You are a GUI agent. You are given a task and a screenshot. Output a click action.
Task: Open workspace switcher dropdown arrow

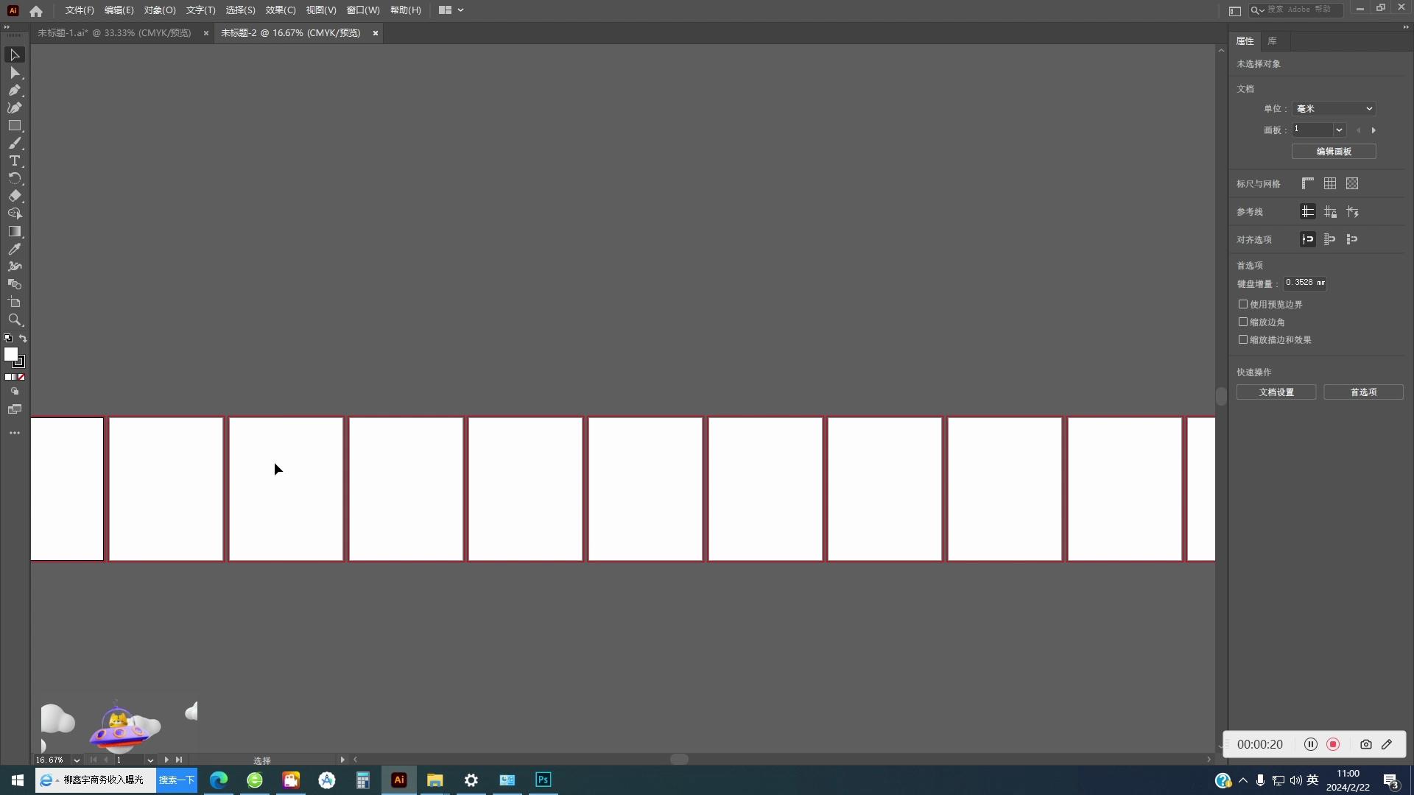click(x=460, y=10)
